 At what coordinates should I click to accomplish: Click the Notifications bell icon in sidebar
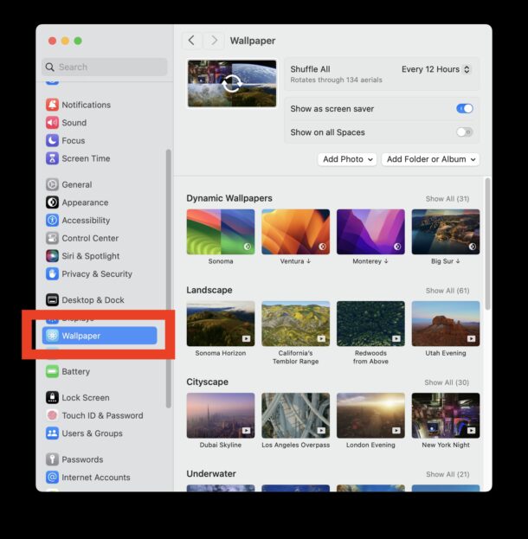[52, 105]
